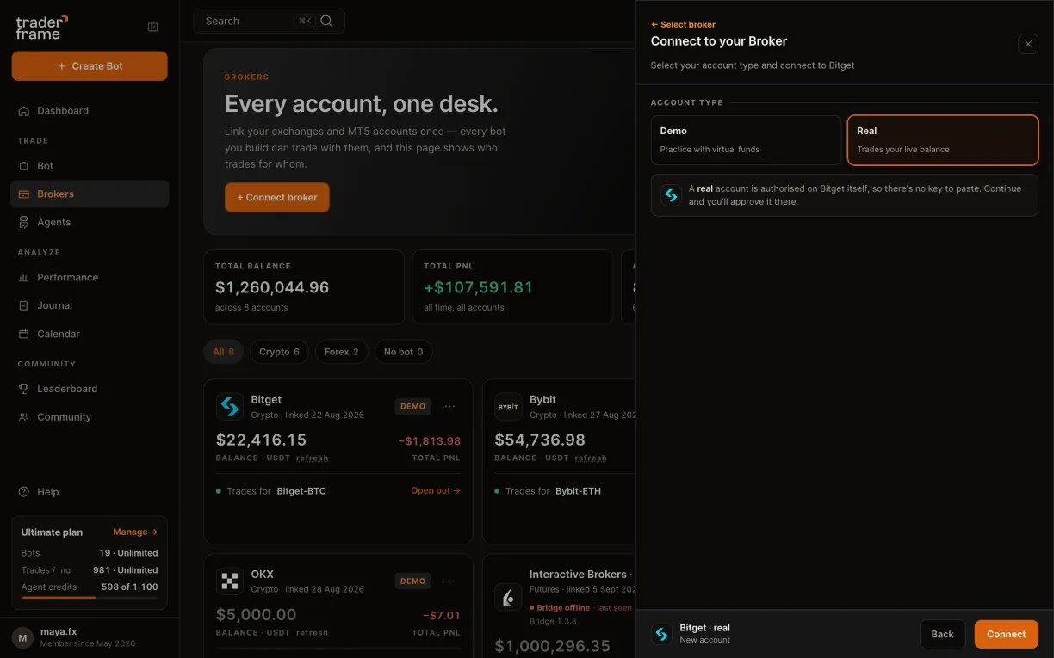Click the Interactive Brokers logo icon
The height and width of the screenshot is (658, 1054).
[508, 598]
